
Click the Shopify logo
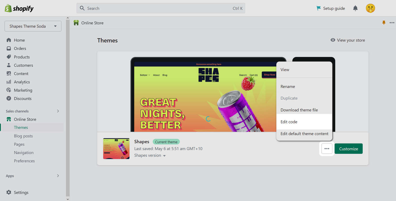[x=19, y=8]
